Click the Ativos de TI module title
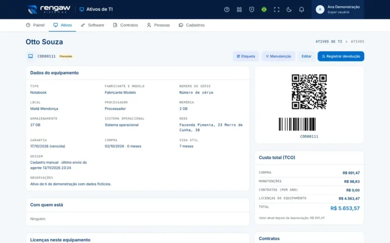The image size is (390, 243). [96, 9]
